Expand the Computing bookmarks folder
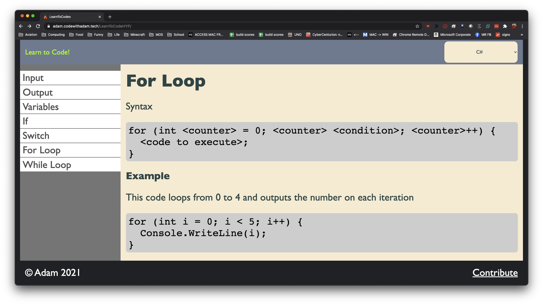This screenshot has width=543, height=305. [53, 35]
